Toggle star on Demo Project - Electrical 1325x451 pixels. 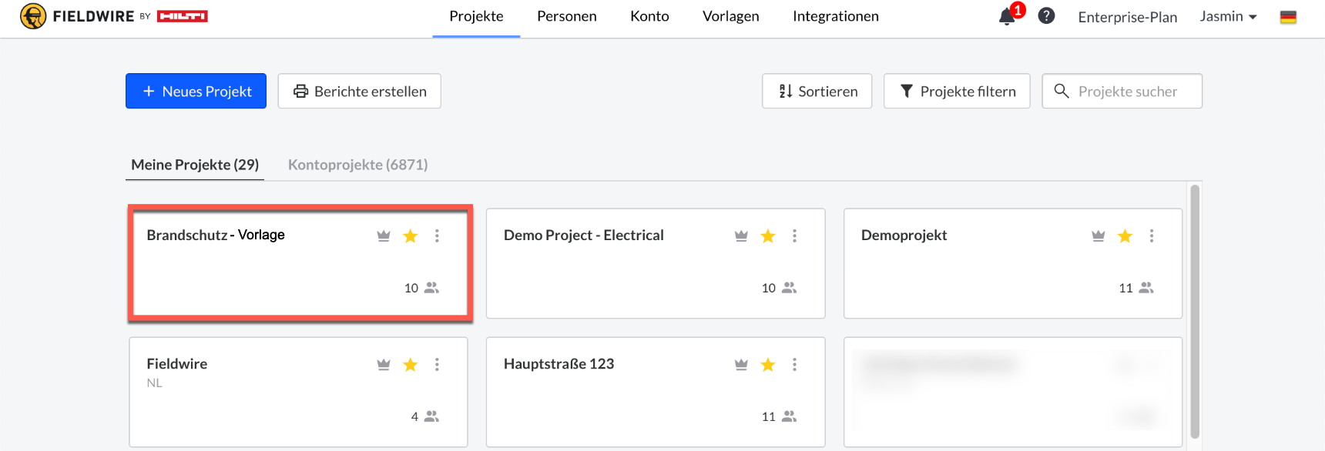(x=768, y=236)
